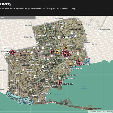Image resolution: width=113 pixels, height=113 pixels.
Task: Click the Walsingham label
Action: (x=32, y=84)
